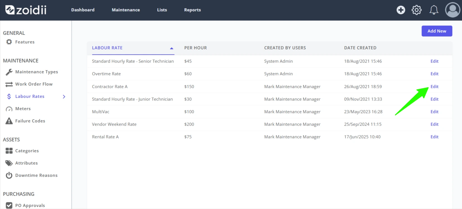Image resolution: width=462 pixels, height=209 pixels.
Task: Open the Meters gauge icon
Action: [9, 109]
